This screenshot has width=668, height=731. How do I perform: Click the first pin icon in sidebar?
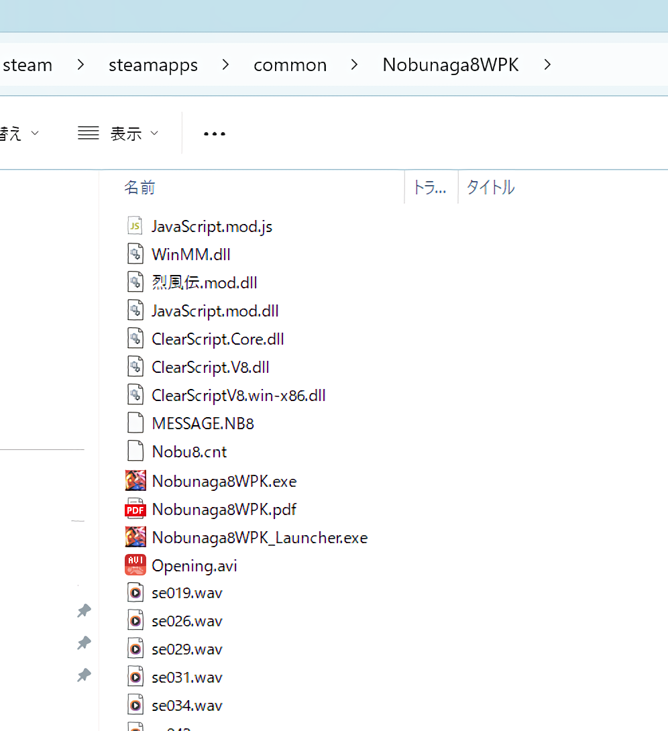[84, 611]
